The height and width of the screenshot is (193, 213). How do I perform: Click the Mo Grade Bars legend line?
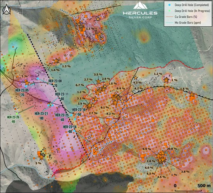[x=169, y=22]
